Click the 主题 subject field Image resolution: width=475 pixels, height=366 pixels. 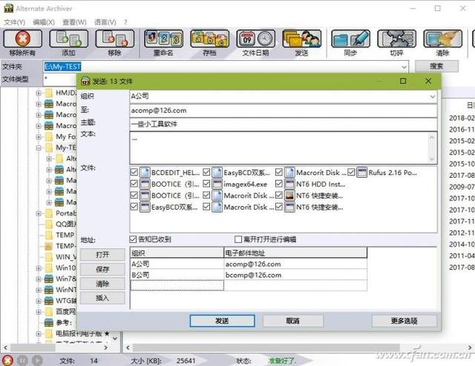click(284, 124)
